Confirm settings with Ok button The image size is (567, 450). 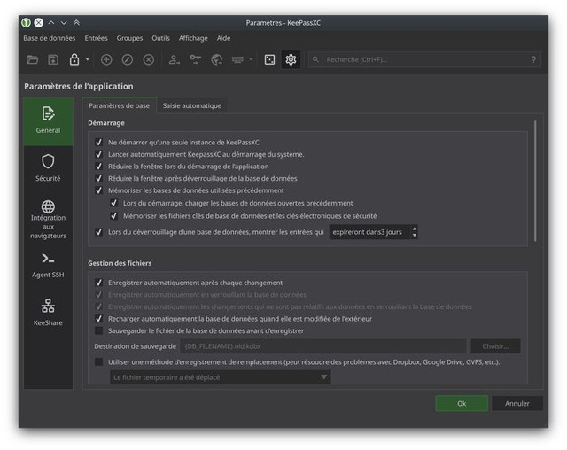(x=462, y=403)
